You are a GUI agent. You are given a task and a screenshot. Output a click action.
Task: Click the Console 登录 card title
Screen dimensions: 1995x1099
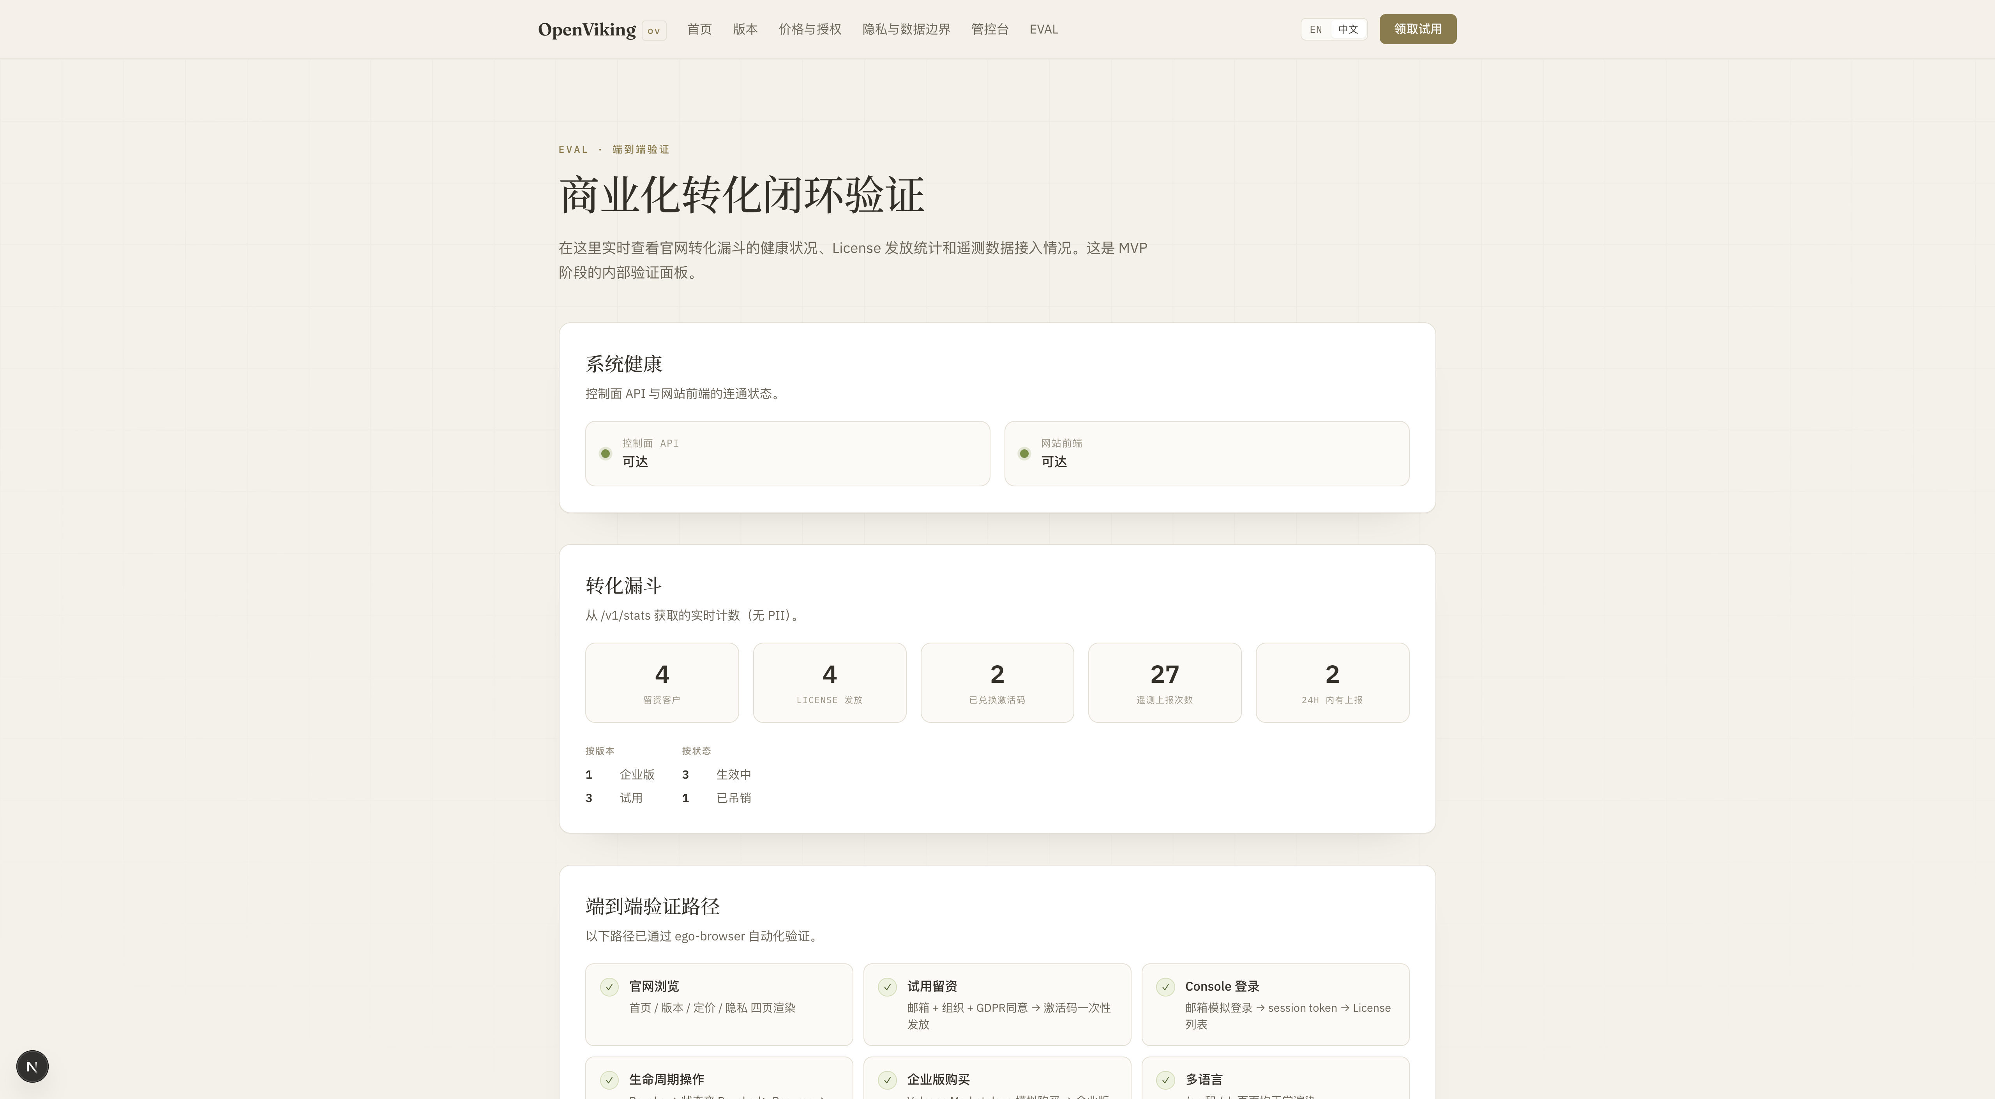tap(1222, 986)
